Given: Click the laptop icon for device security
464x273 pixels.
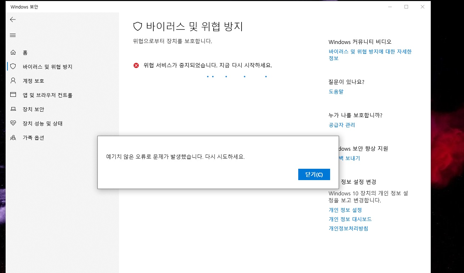Looking at the screenshot, I should pos(13,109).
